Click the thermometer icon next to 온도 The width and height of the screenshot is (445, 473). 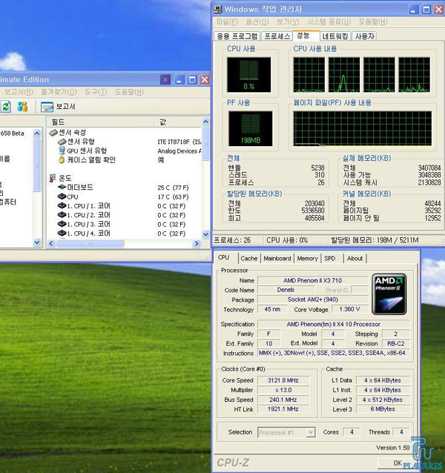coord(53,178)
